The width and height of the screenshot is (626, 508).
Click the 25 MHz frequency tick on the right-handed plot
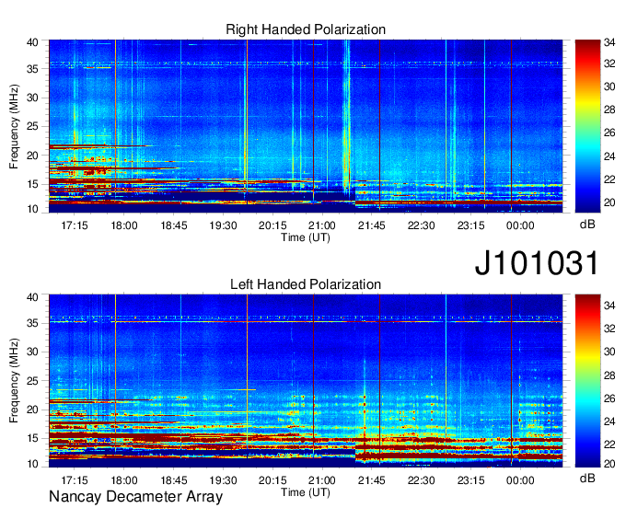[32, 126]
